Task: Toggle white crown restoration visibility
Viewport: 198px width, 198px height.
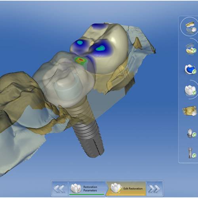Action: 190,90
